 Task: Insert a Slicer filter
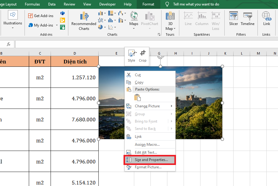pyautogui.click(x=234, y=19)
